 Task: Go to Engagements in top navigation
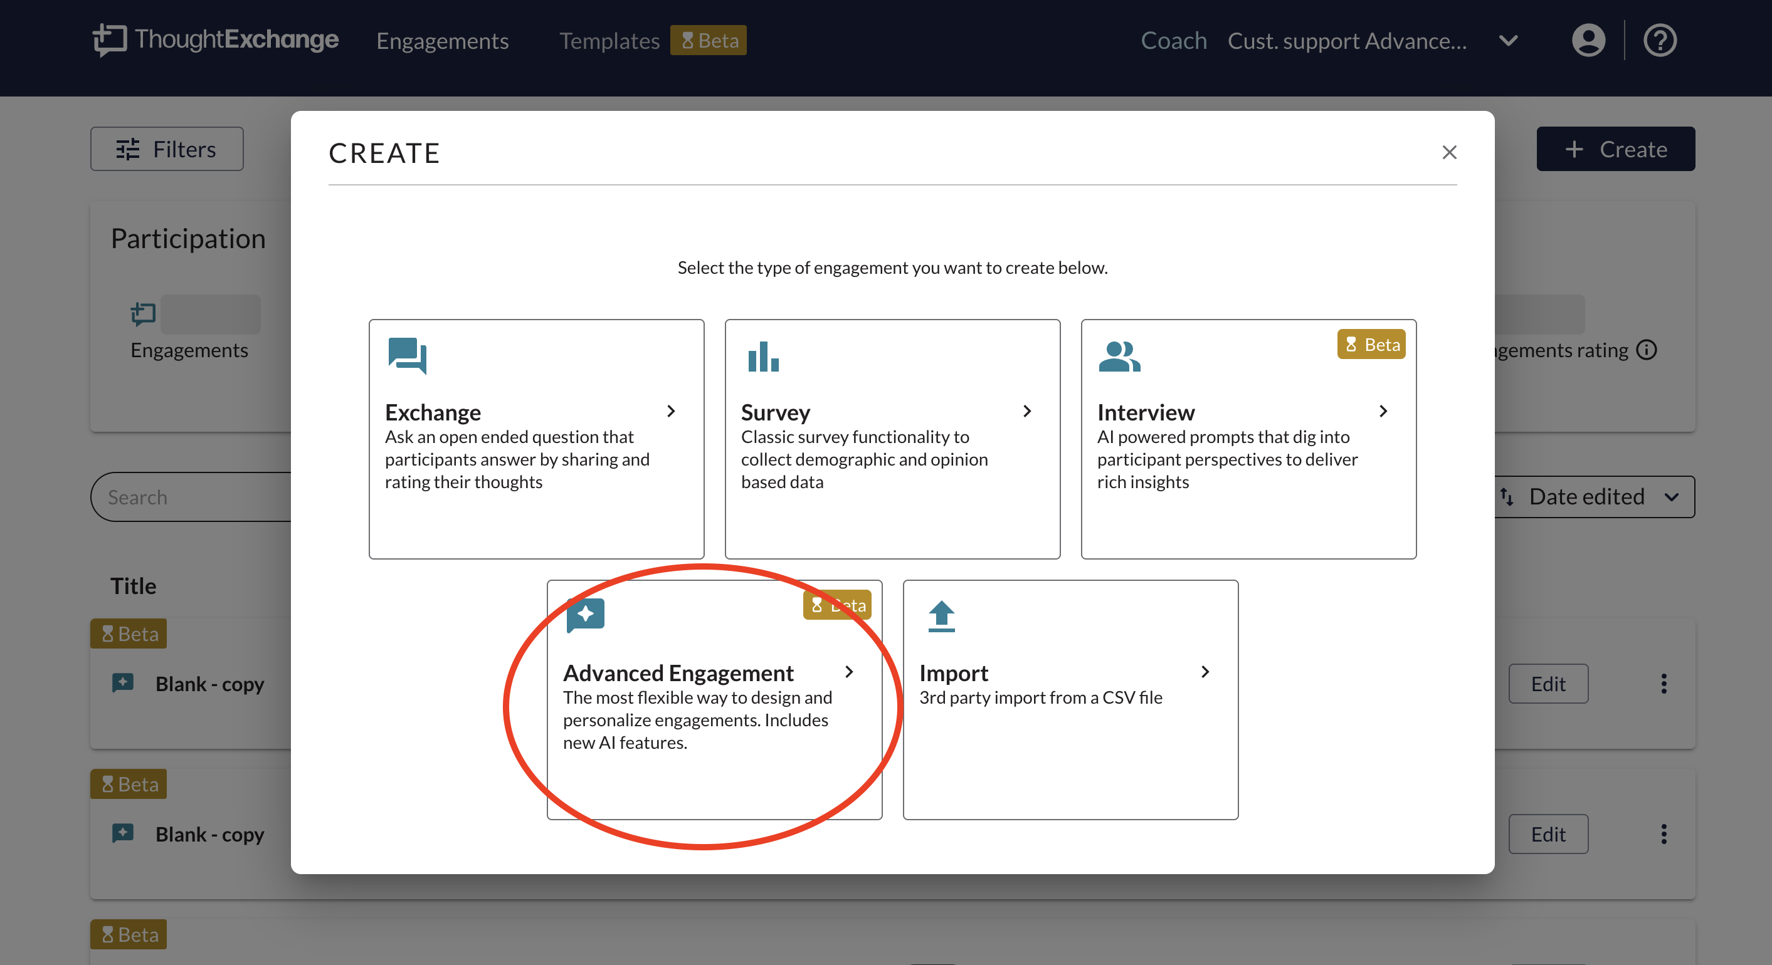(442, 41)
